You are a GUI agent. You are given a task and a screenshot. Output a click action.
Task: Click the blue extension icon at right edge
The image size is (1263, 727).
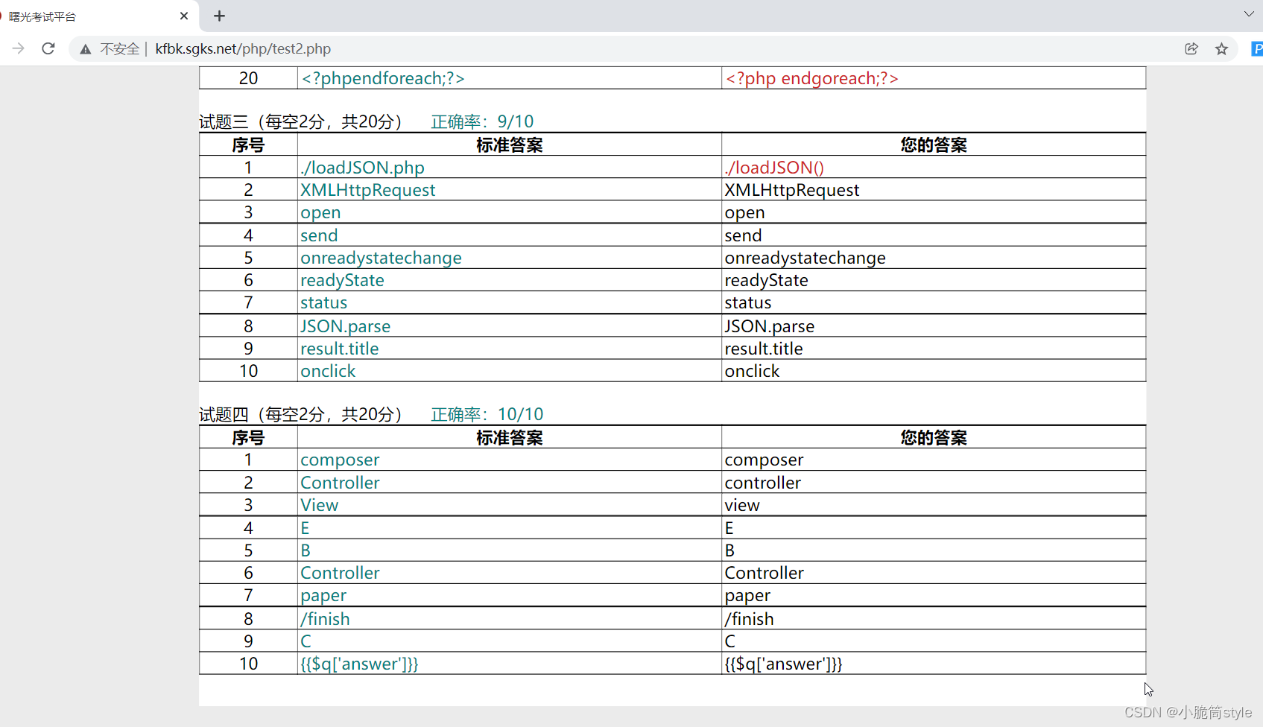(x=1257, y=48)
